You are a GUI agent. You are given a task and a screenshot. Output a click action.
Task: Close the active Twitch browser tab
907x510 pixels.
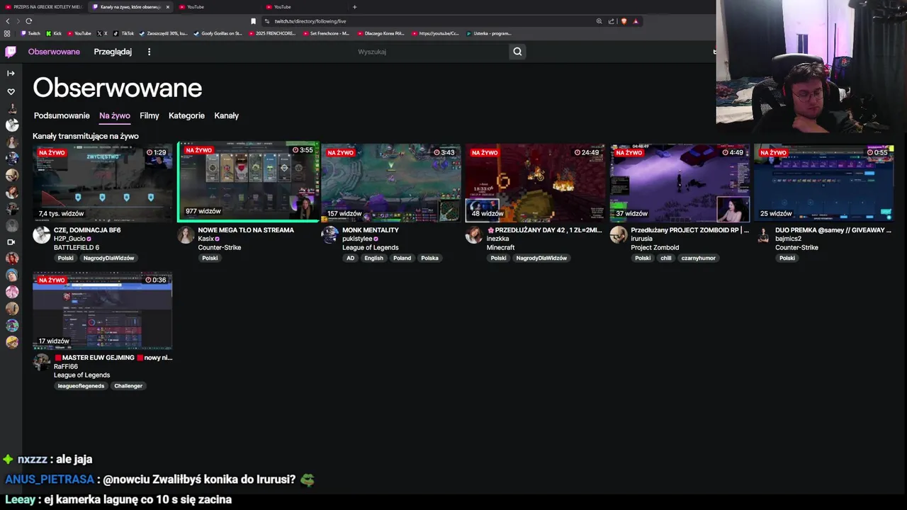tap(168, 7)
